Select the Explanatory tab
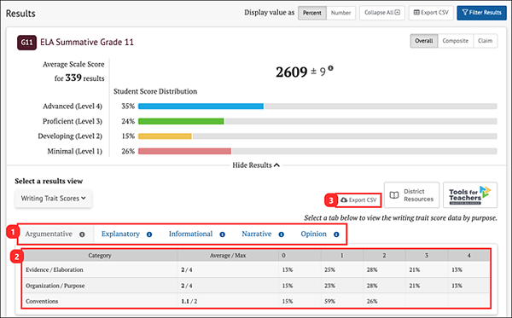Image resolution: width=512 pixels, height=318 pixels. pos(120,234)
